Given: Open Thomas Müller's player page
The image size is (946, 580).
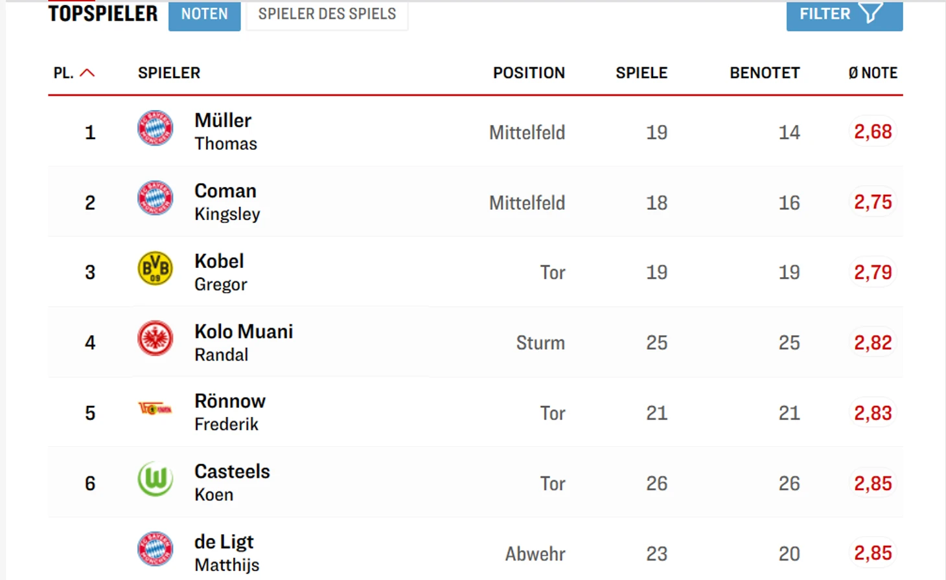Looking at the screenshot, I should click(x=225, y=131).
